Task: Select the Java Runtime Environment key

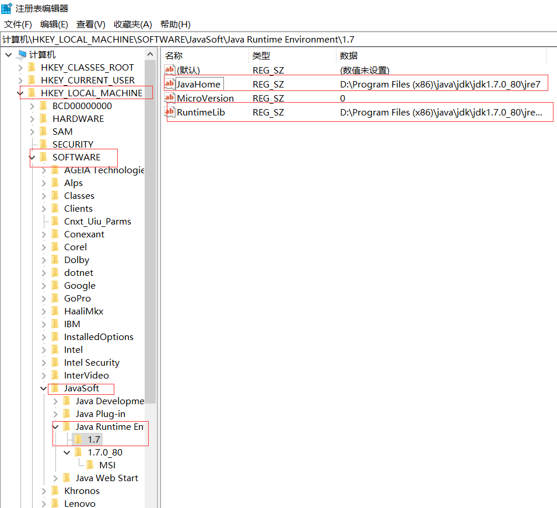Action: (x=110, y=427)
